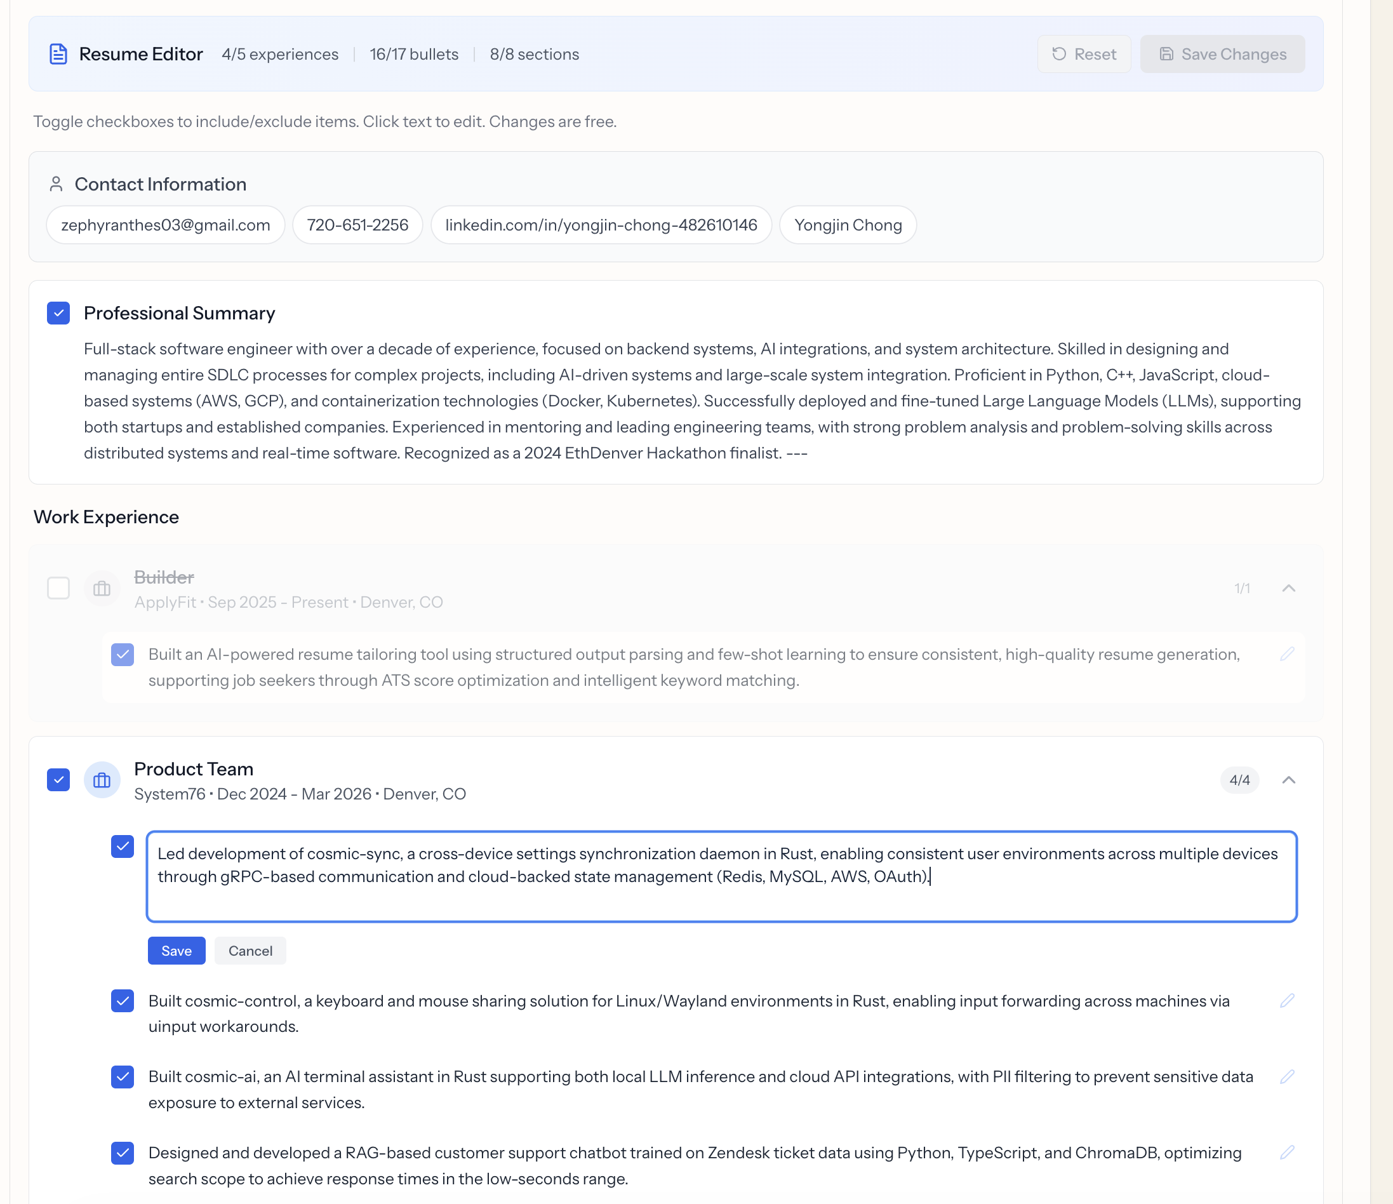The height and width of the screenshot is (1204, 1393).
Task: Click pencil icon for RAG-based chatbot bullet
Action: [x=1287, y=1152]
